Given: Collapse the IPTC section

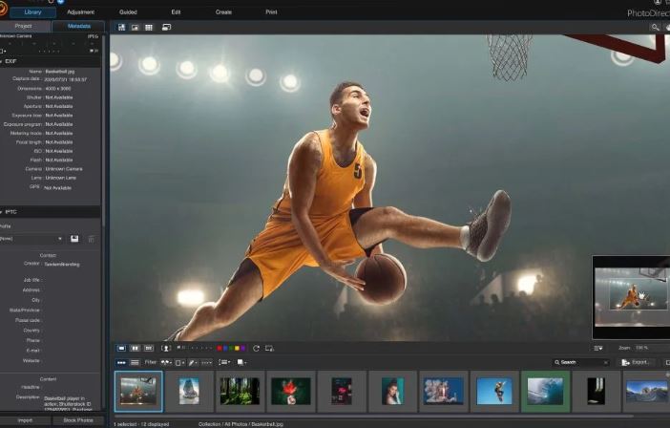Looking at the screenshot, I should 2,212.
